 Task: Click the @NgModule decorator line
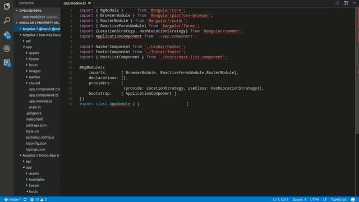coord(92,67)
